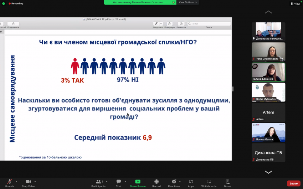This screenshot has height=189, width=303.
Task: Show next participants with down chevron
Action: click(x=268, y=172)
